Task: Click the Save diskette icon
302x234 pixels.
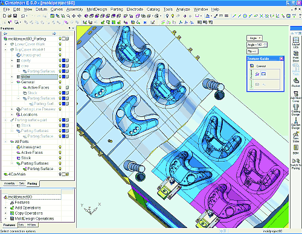Action: click(x=15, y=16)
